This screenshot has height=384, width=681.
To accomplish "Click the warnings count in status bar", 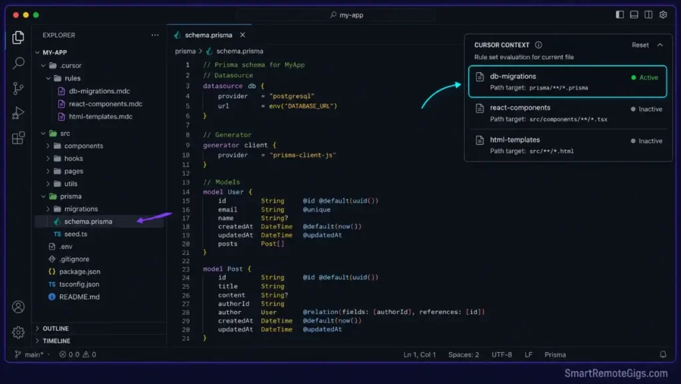I will click(90, 355).
